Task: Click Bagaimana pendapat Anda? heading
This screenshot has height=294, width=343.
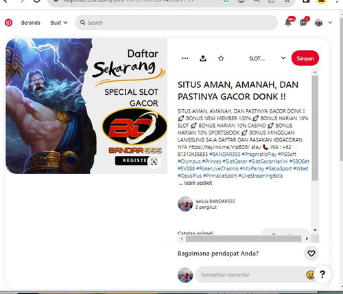Action: (218, 253)
